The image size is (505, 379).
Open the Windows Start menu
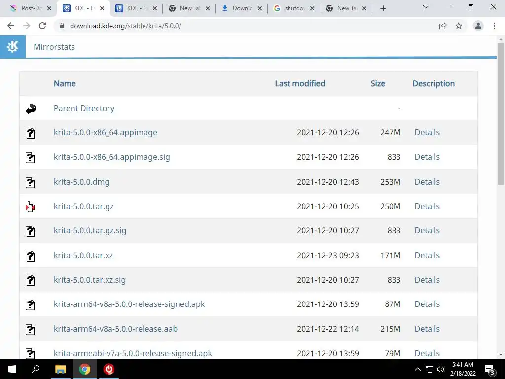tap(12, 369)
